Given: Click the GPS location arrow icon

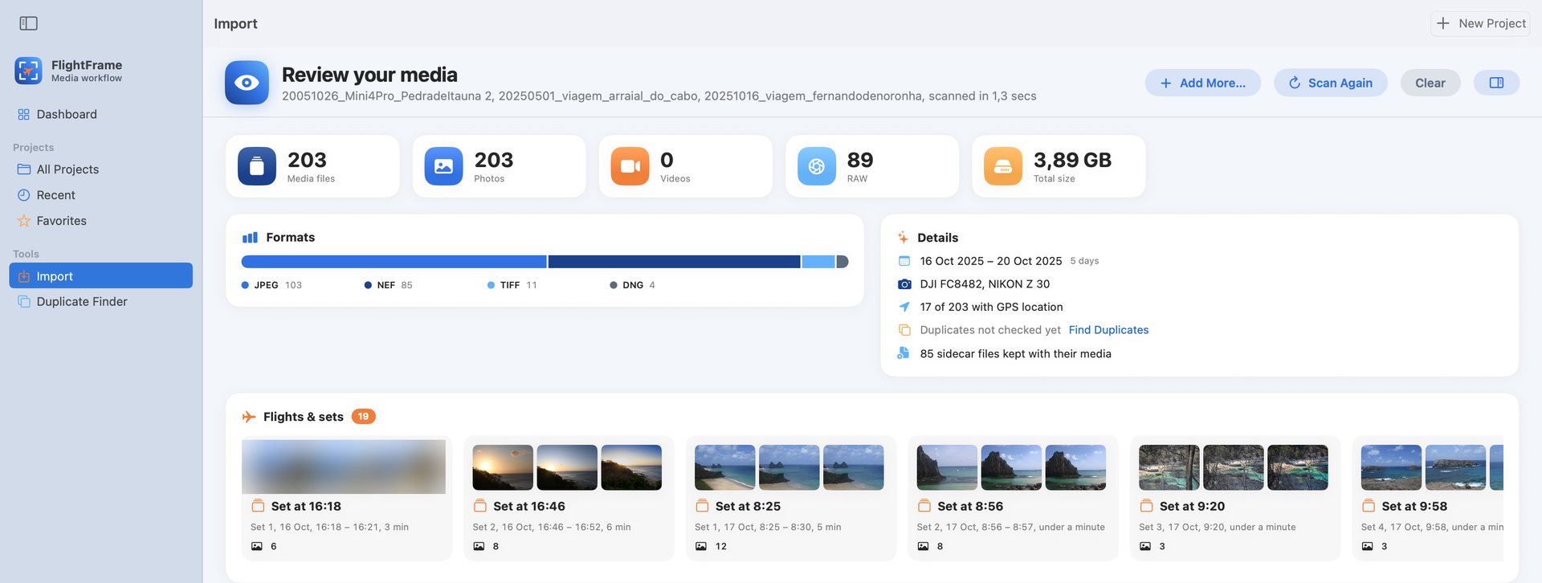Looking at the screenshot, I should click(904, 307).
